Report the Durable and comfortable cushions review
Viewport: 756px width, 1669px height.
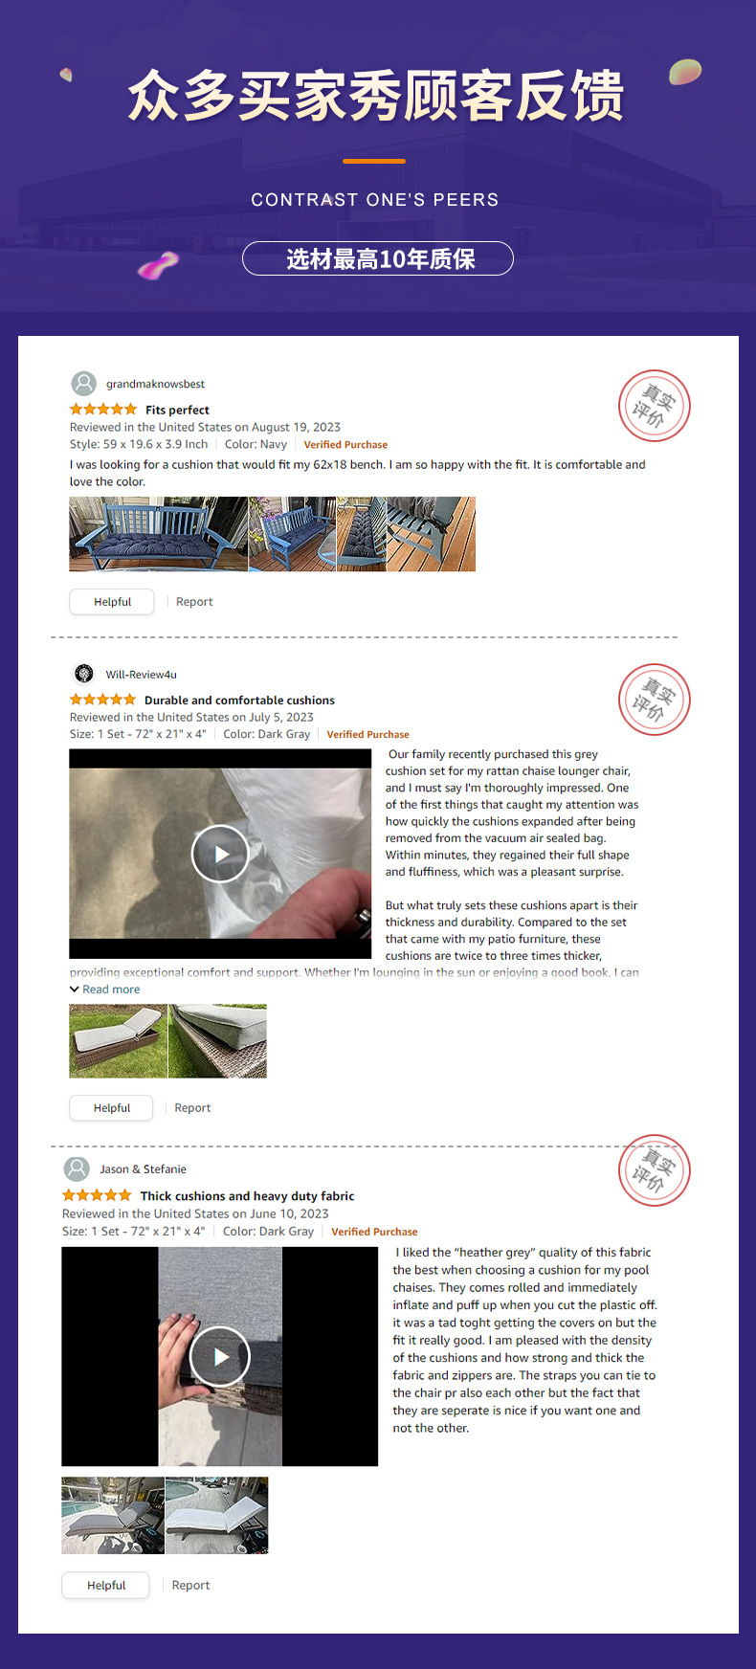coord(192,1108)
